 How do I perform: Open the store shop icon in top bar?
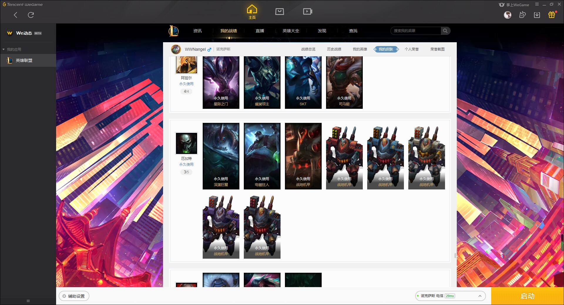coord(280,11)
